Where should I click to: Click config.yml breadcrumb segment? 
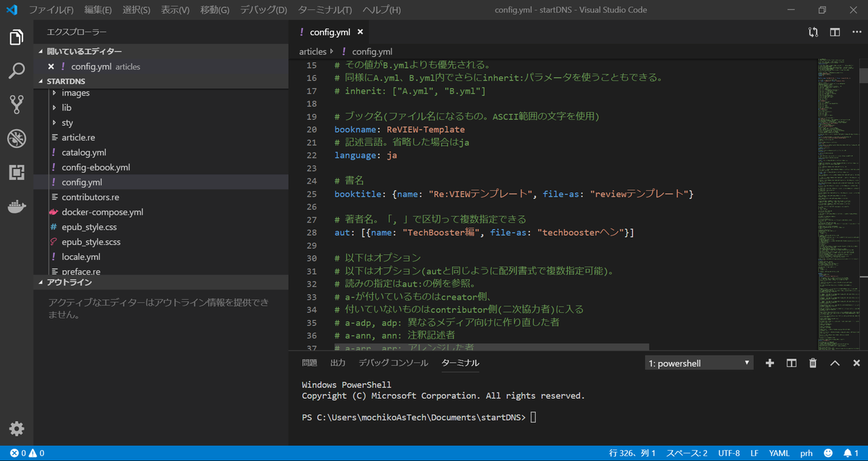click(372, 51)
